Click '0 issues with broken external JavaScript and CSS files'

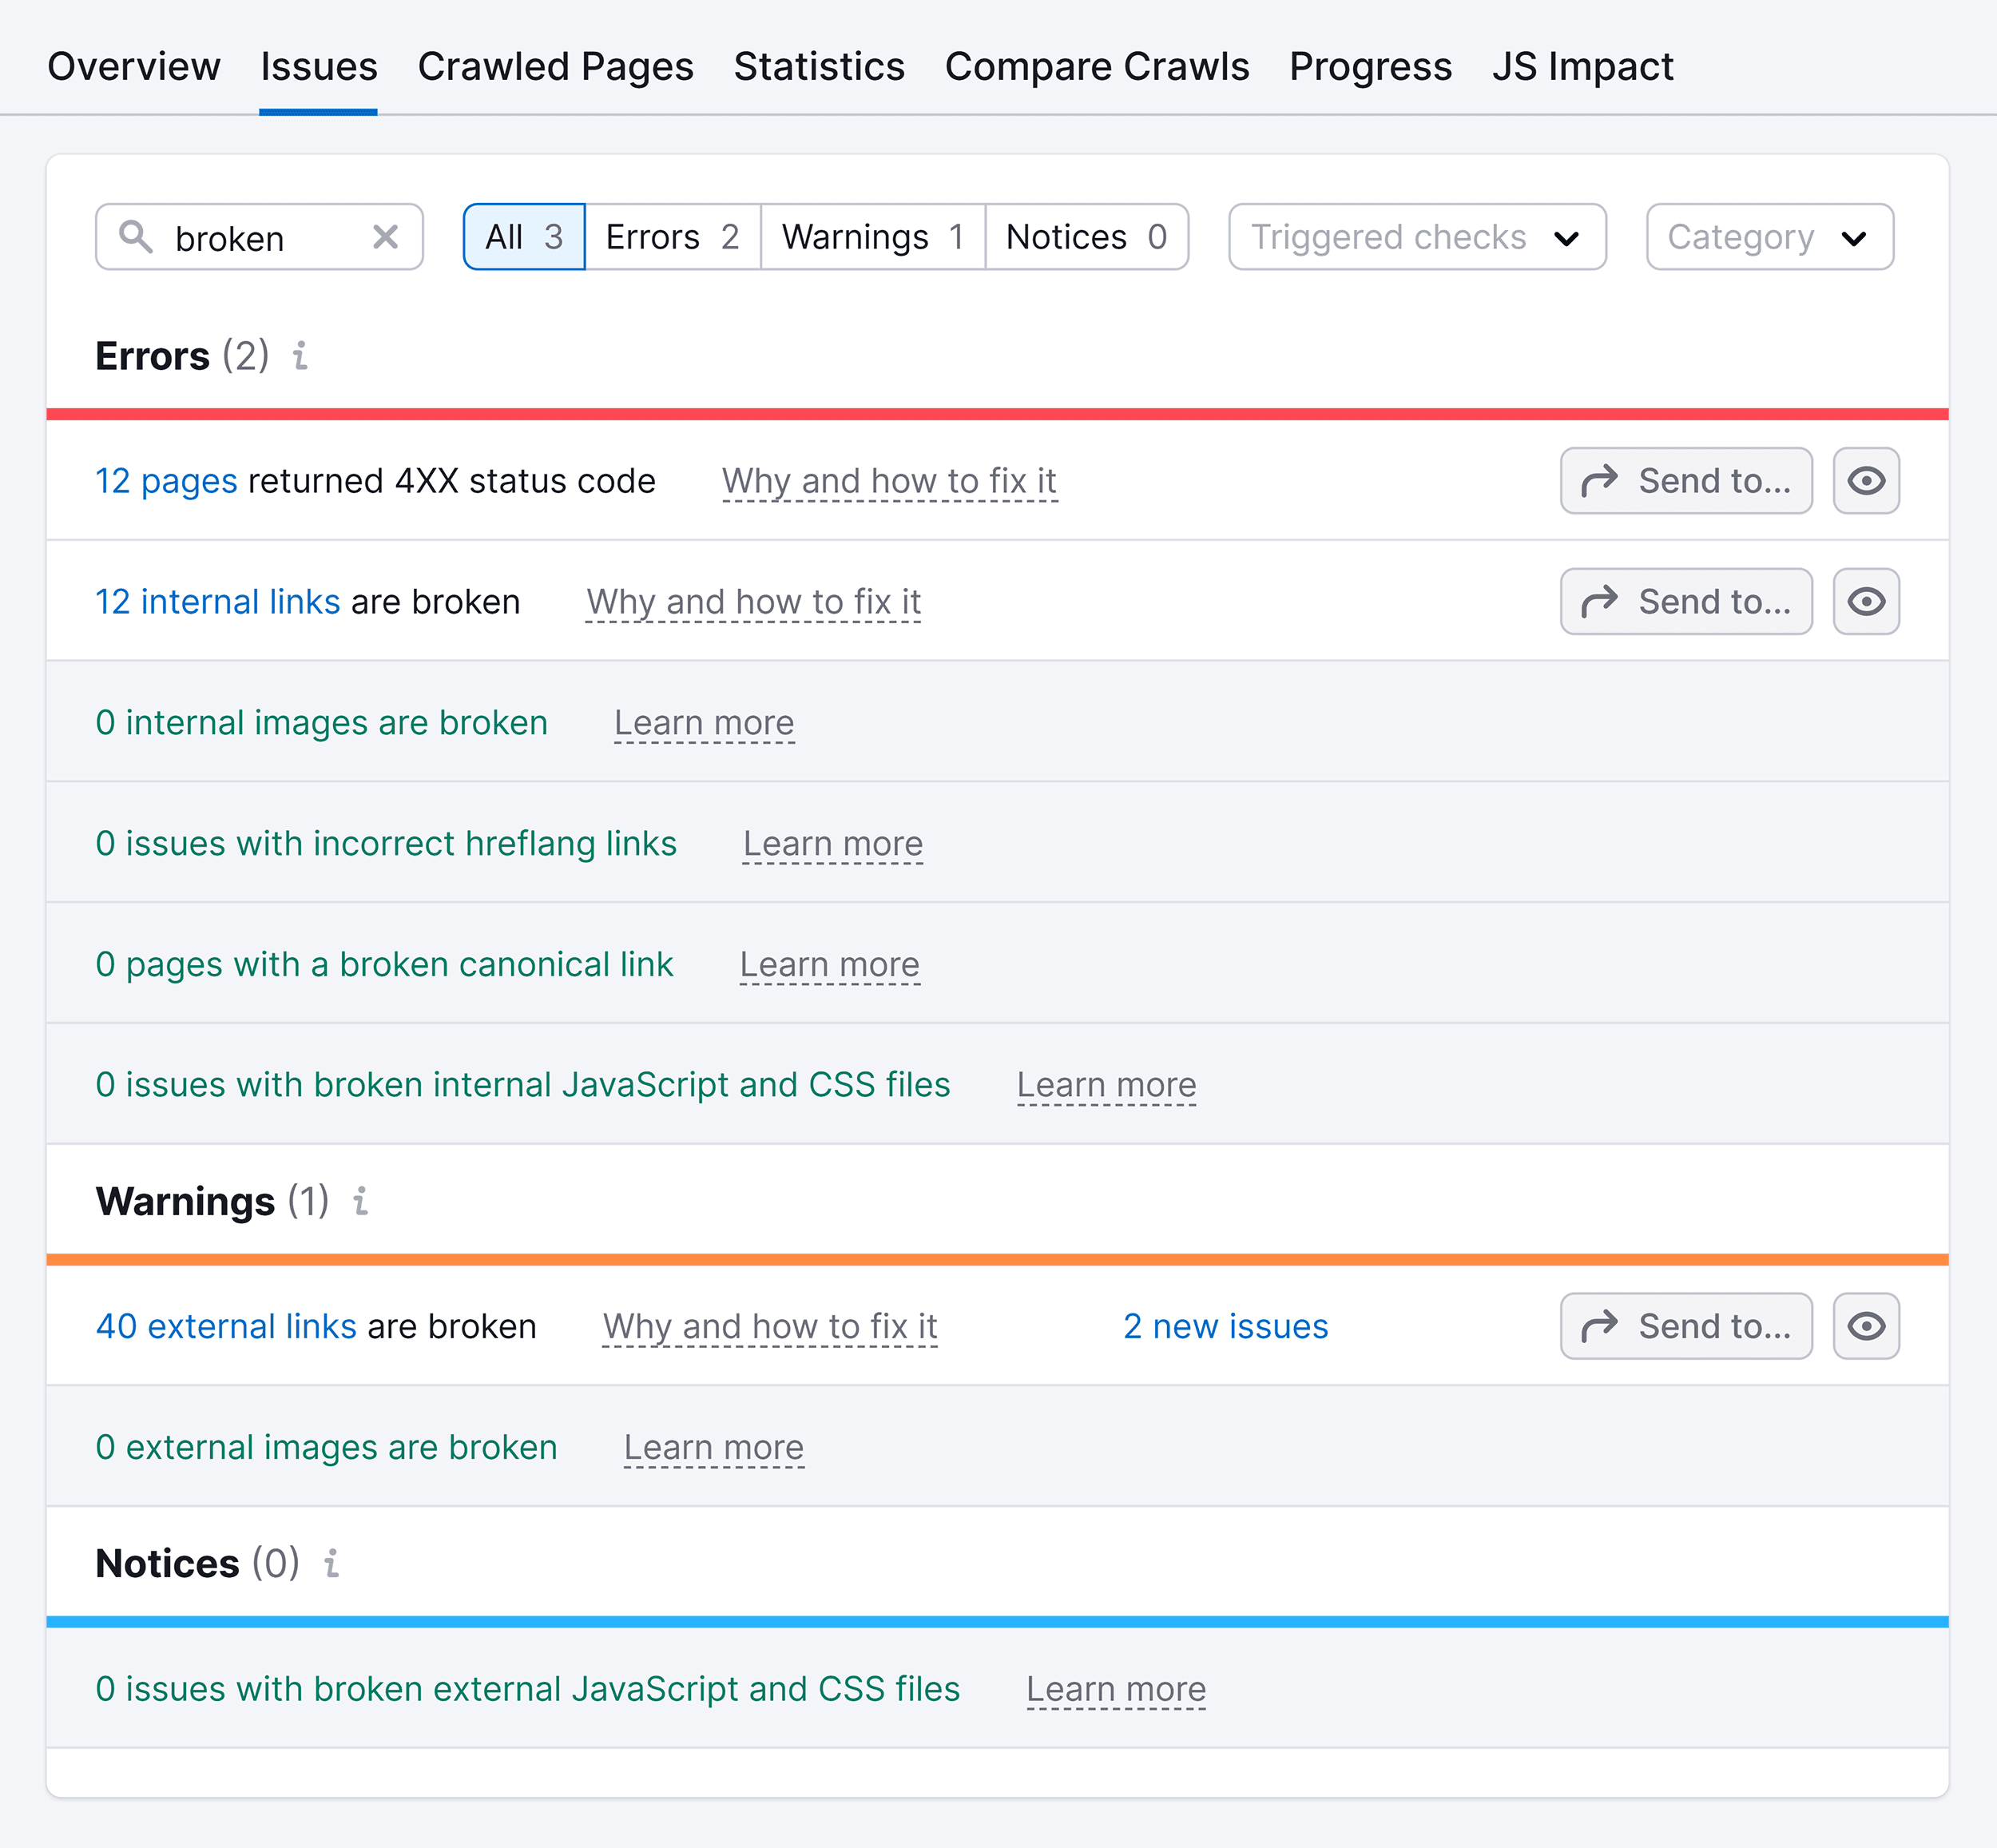click(528, 1689)
